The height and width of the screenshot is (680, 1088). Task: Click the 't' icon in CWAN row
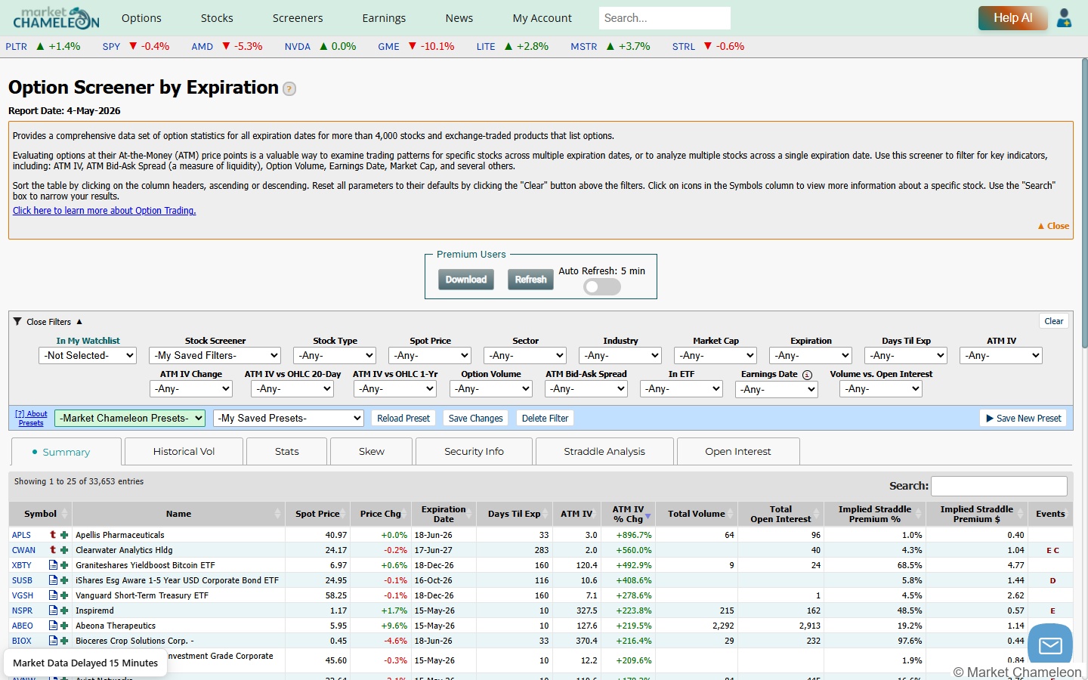click(53, 550)
